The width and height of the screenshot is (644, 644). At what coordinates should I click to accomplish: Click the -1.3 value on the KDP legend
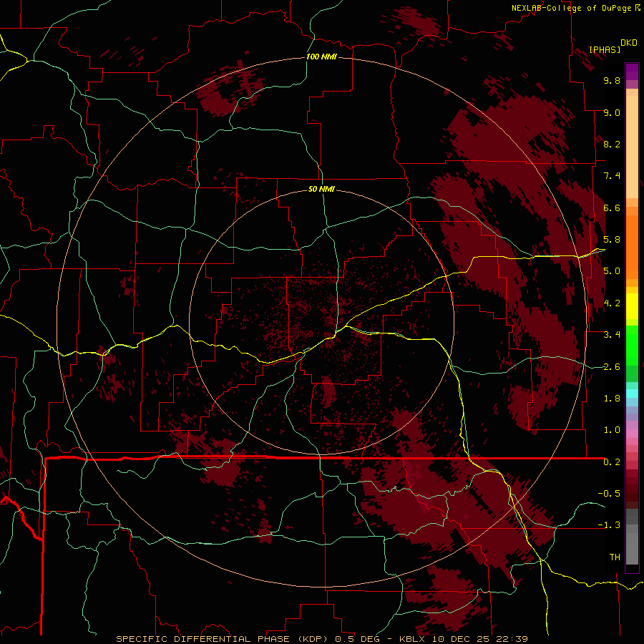click(x=609, y=525)
